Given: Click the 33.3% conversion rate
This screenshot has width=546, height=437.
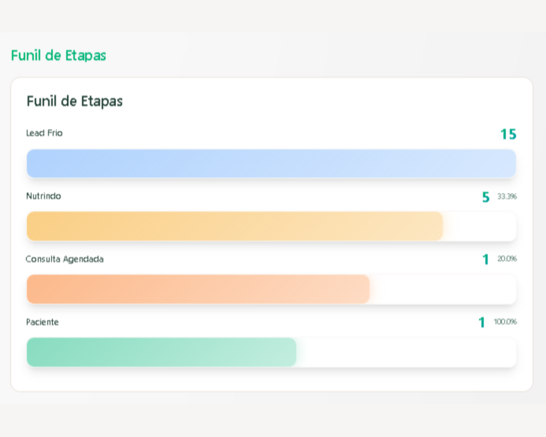Looking at the screenshot, I should tap(507, 196).
